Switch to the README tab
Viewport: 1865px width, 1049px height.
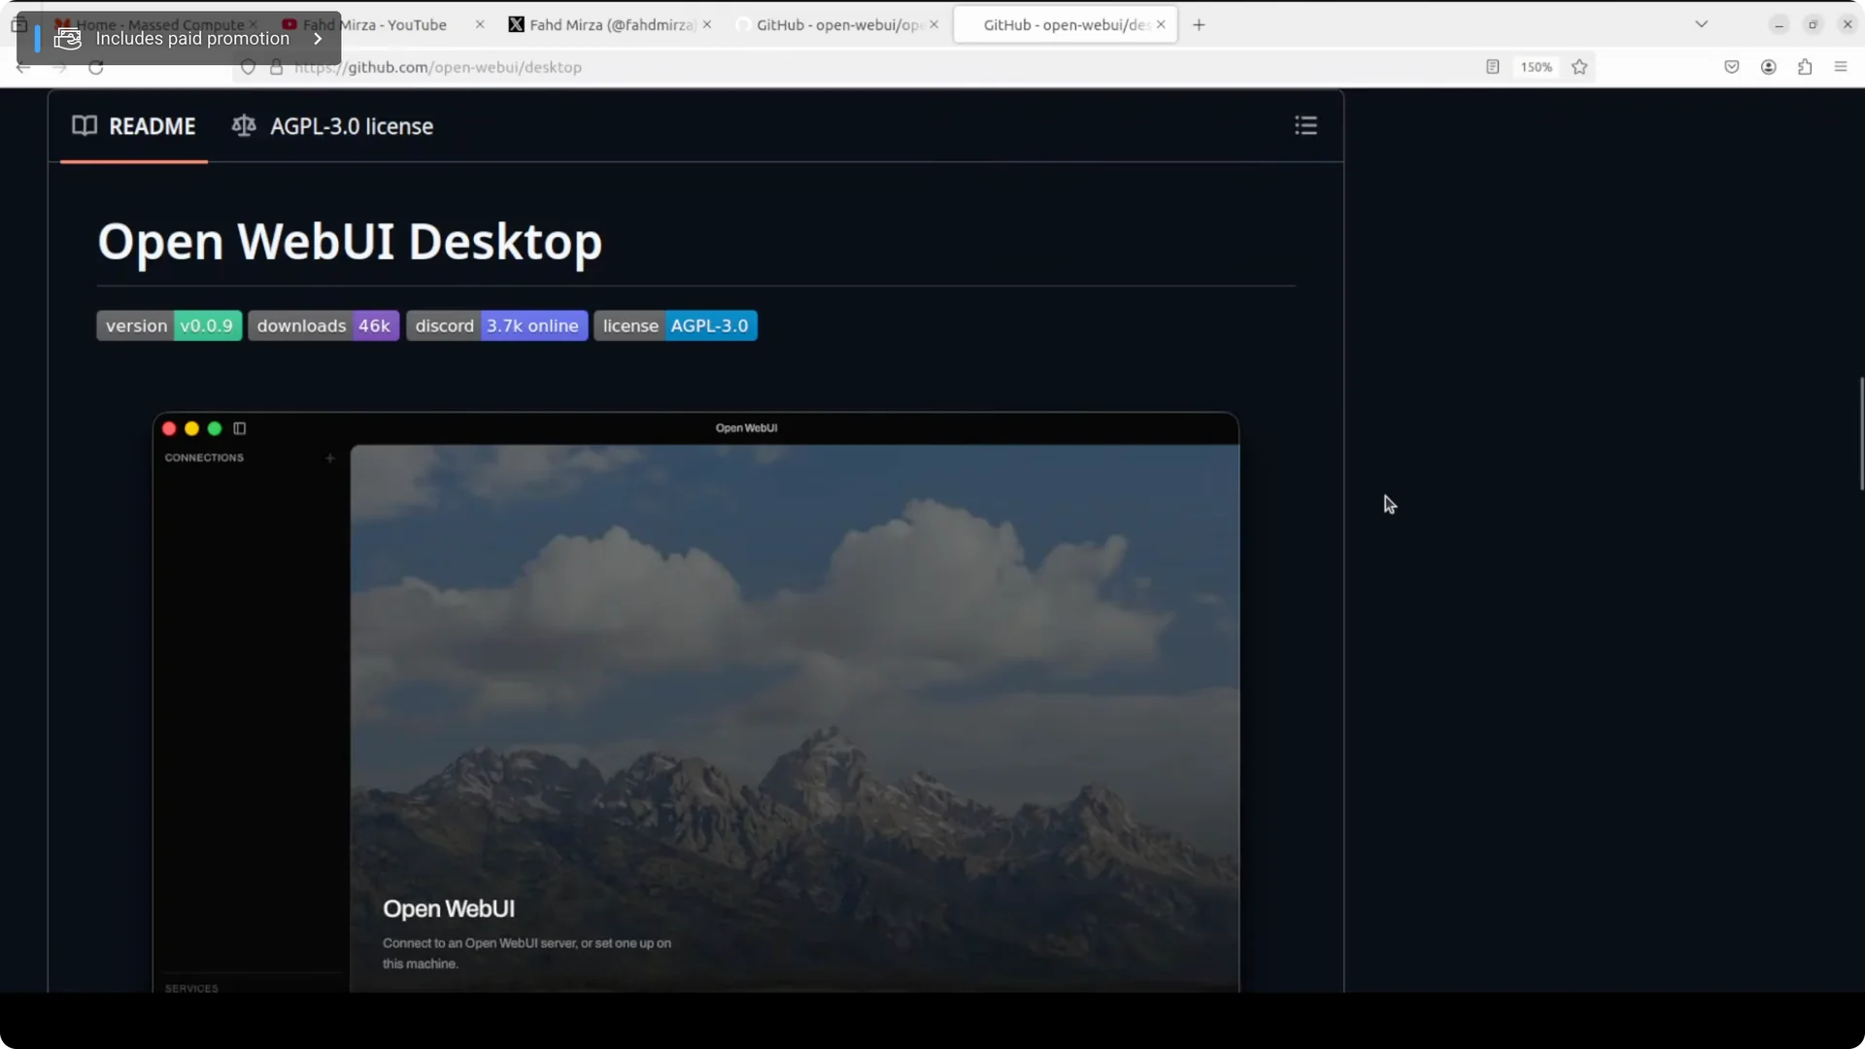134,126
